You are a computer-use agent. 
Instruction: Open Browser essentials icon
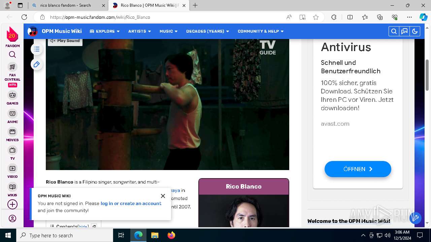pos(395,17)
